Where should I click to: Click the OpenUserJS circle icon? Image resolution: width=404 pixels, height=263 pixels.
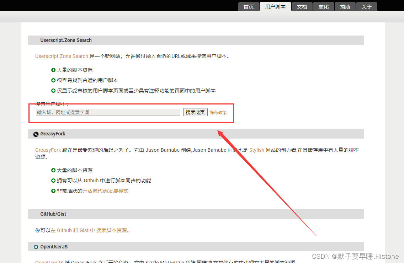(36, 247)
